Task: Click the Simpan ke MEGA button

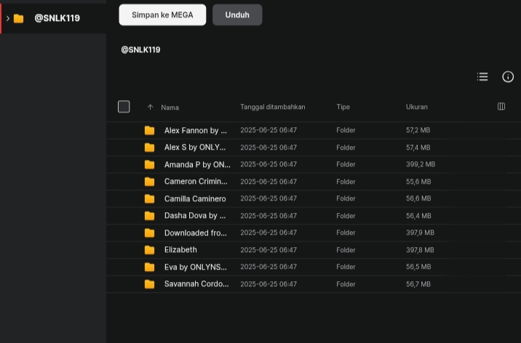Action: click(162, 15)
